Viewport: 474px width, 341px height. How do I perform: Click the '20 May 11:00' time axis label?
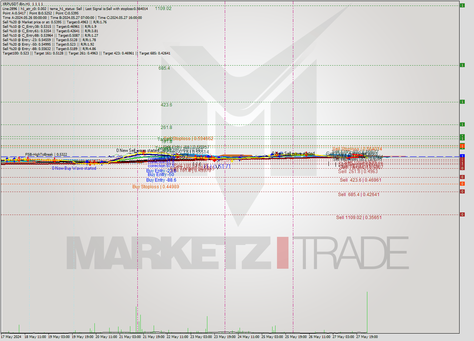[107, 337]
